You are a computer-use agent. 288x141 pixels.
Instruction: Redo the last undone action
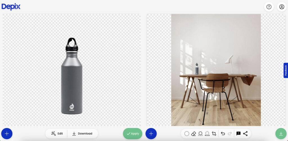pos(229,133)
